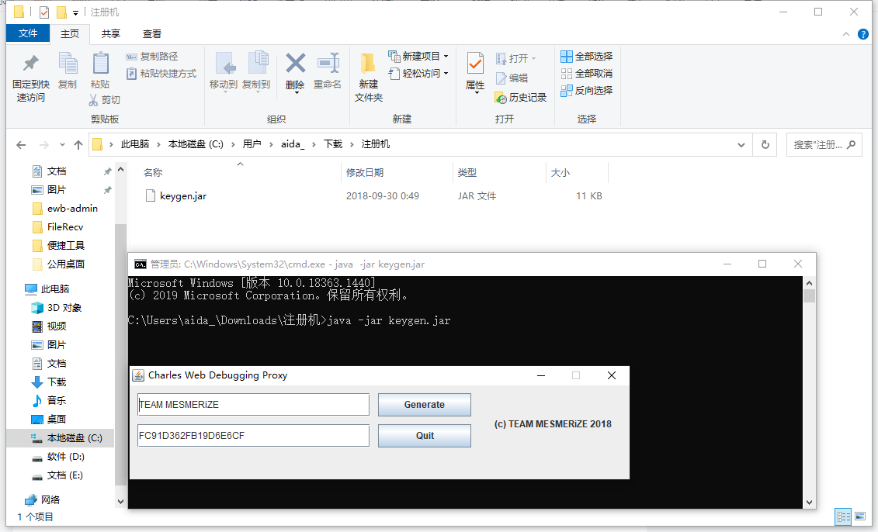Sort by Size (大小) column header
Viewport: 878px width, 532px height.
pyautogui.click(x=560, y=172)
